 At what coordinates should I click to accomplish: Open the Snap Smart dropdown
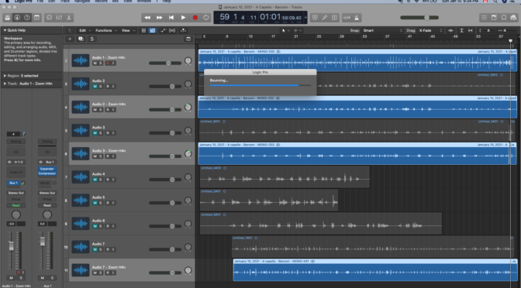click(x=382, y=30)
